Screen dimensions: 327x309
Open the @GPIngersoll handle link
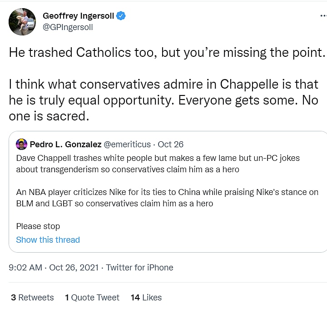click(67, 27)
